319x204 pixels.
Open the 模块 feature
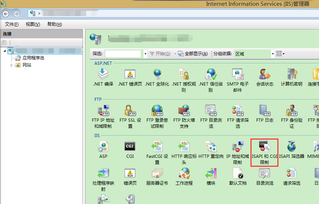click(211, 177)
